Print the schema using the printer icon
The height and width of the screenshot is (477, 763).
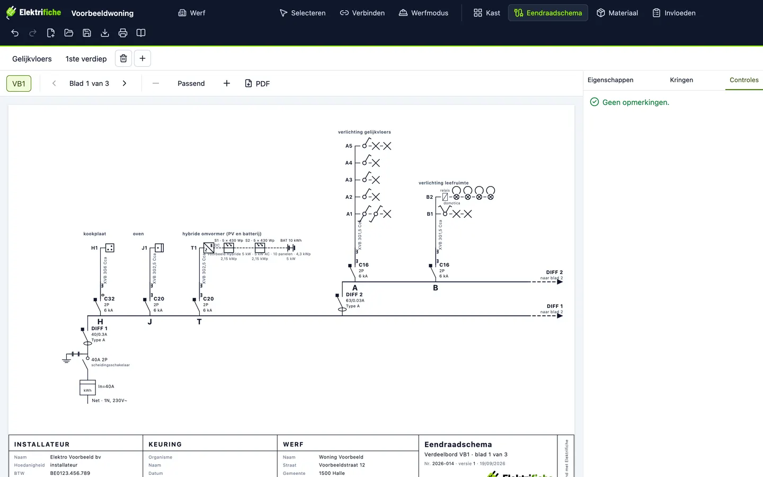click(123, 33)
